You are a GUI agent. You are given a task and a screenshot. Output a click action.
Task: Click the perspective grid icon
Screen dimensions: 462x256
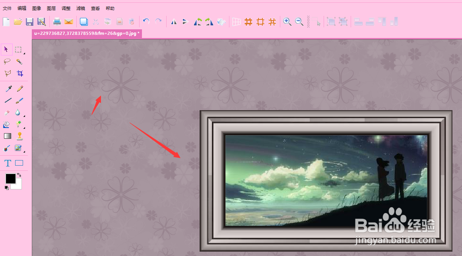pyautogui.click(x=236, y=22)
